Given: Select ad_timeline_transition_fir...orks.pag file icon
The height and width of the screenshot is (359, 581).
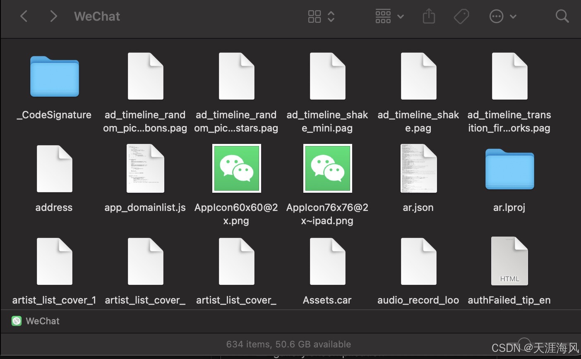Looking at the screenshot, I should (x=509, y=76).
